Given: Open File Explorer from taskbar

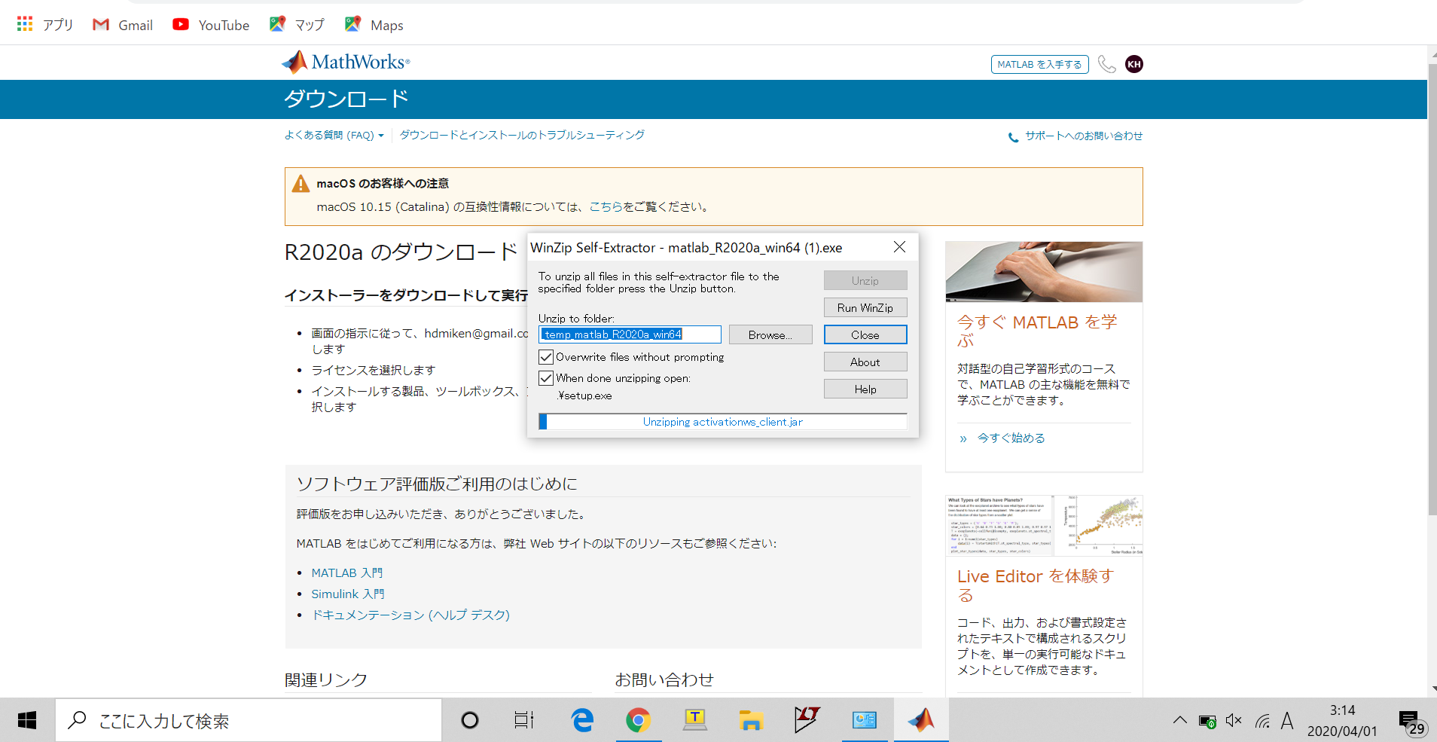Looking at the screenshot, I should tap(750, 721).
